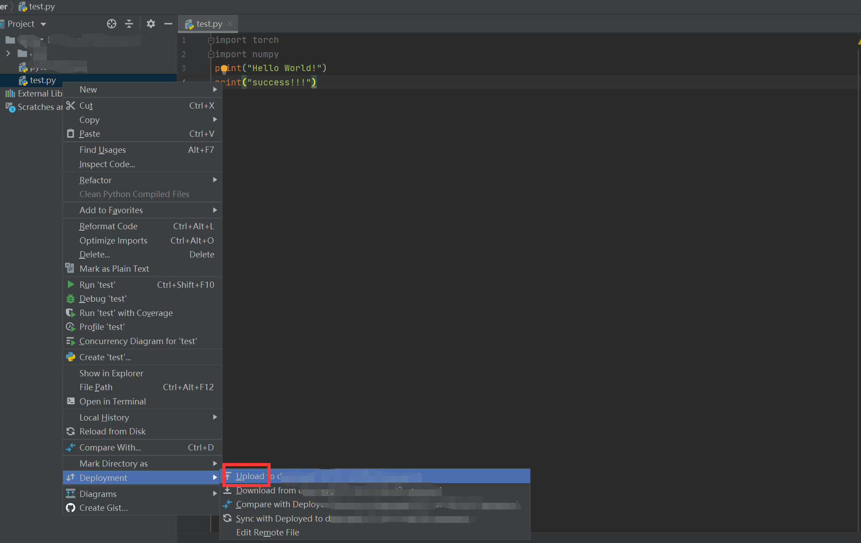Viewport: 861px width, 543px height.
Task: Click the Cut scissors menu entry
Action: point(86,105)
